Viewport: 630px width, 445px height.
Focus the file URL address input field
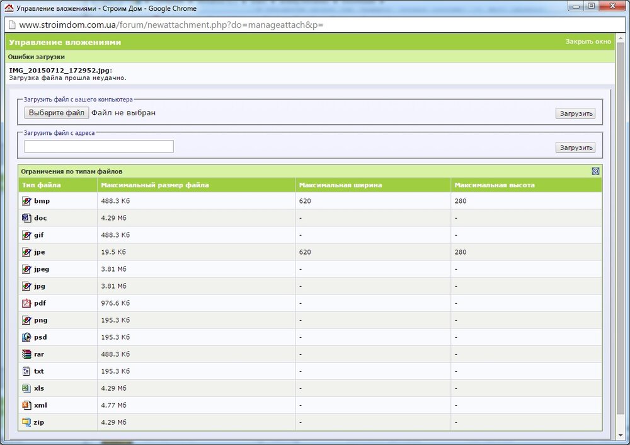click(x=99, y=146)
